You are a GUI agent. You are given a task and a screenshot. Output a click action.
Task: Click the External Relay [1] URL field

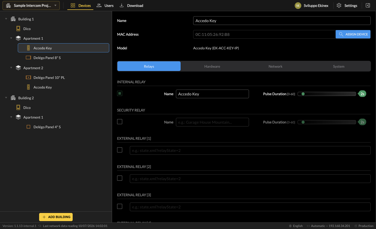click(250, 150)
